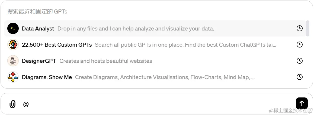The height and width of the screenshot is (115, 314).
Task: Click the GPT list vertical scrollbar thumb
Action: (x=308, y=28)
